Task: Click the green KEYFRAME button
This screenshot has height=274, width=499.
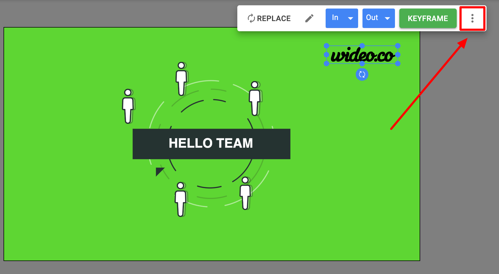Action: coord(428,18)
